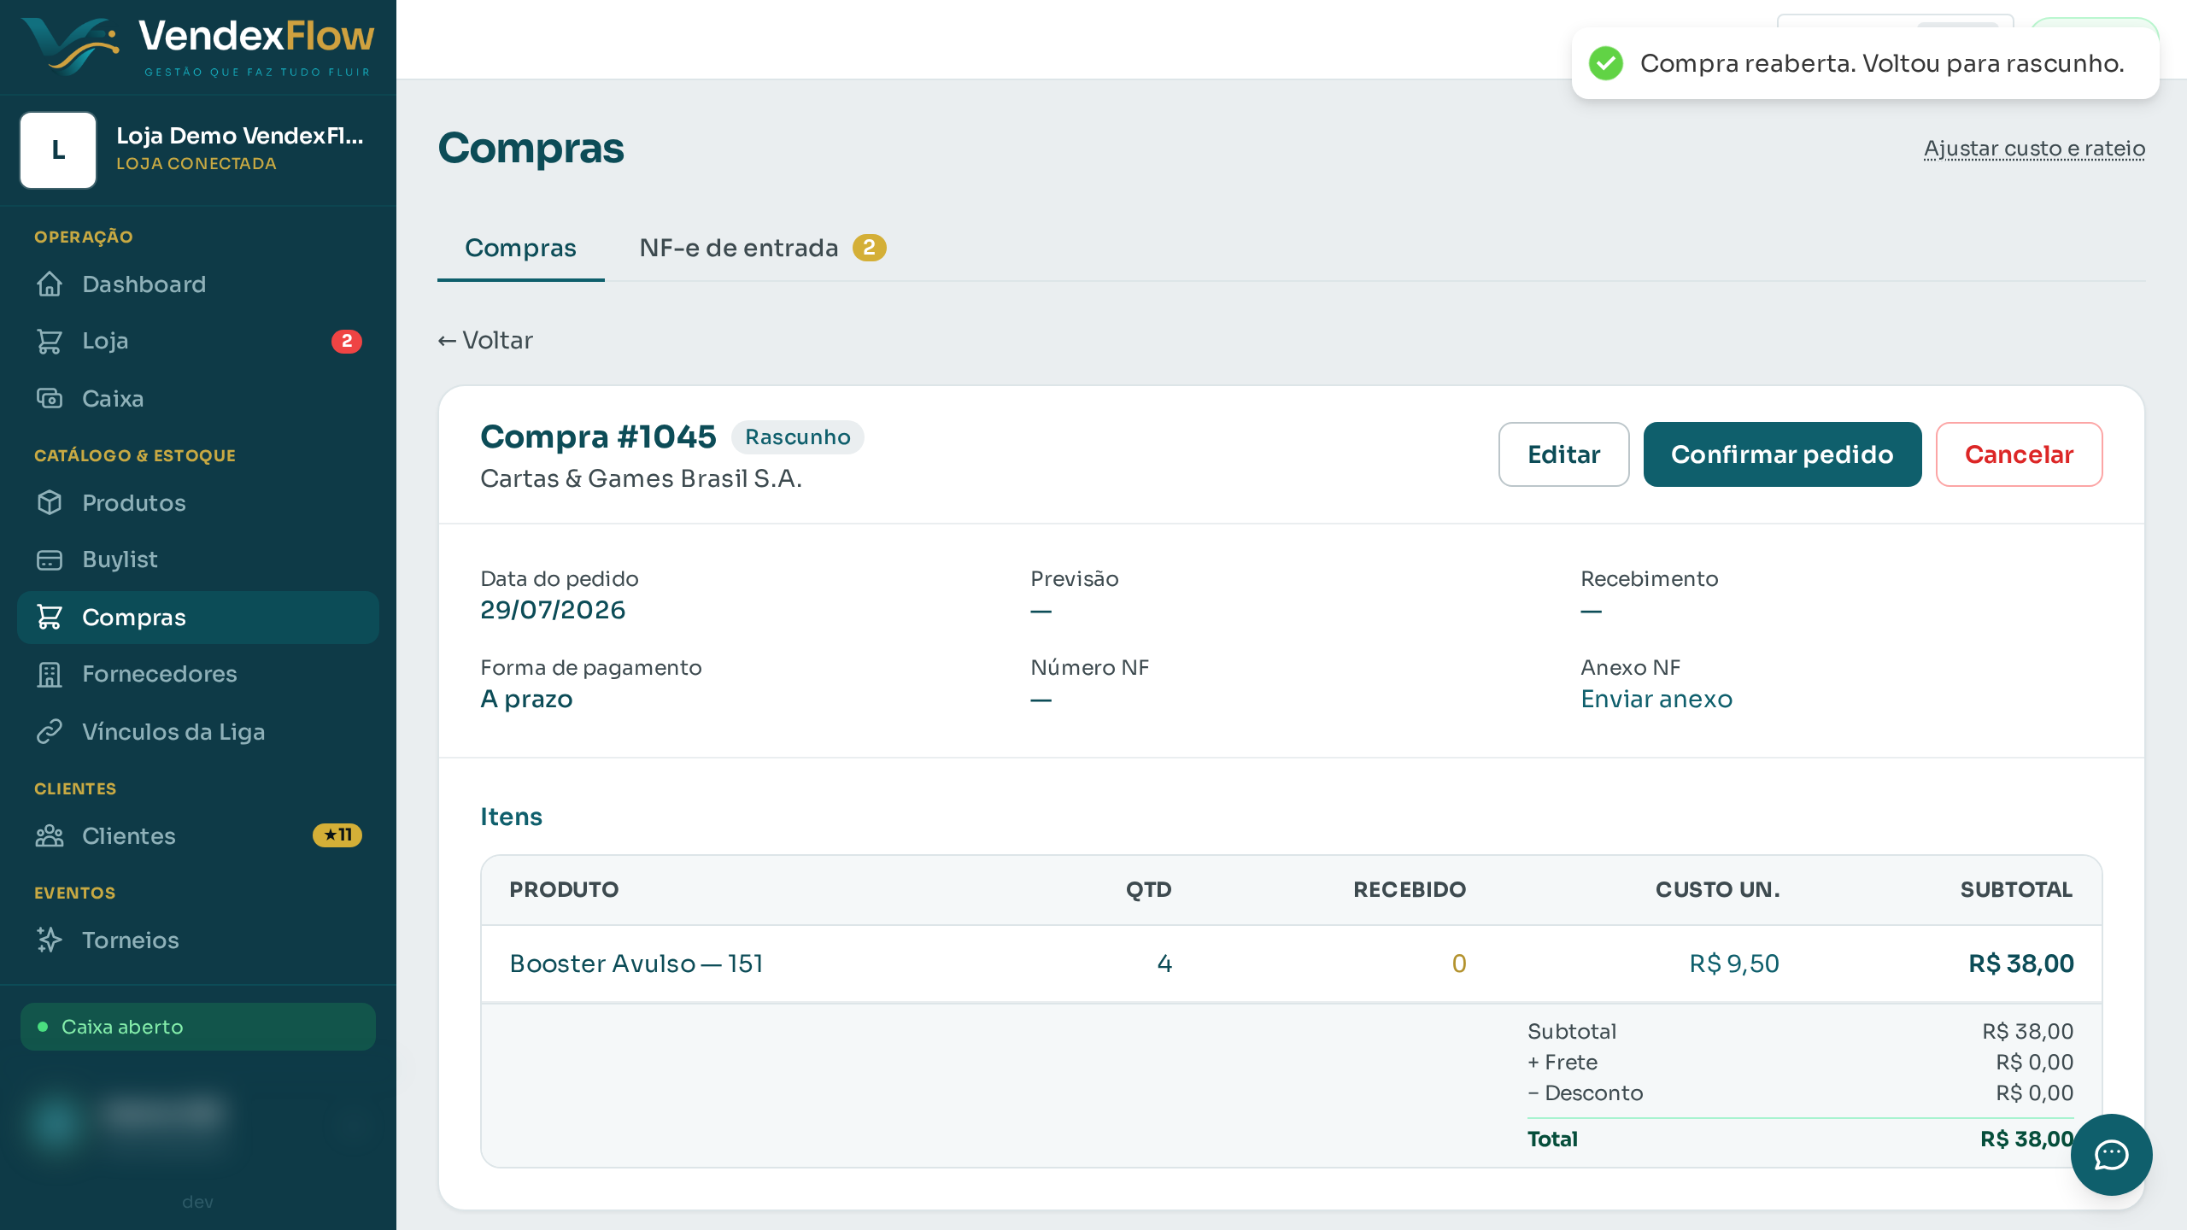Click the item subtotal R$ 38,00 in row
Viewport: 2187px width, 1230px height.
pyautogui.click(x=2021, y=963)
